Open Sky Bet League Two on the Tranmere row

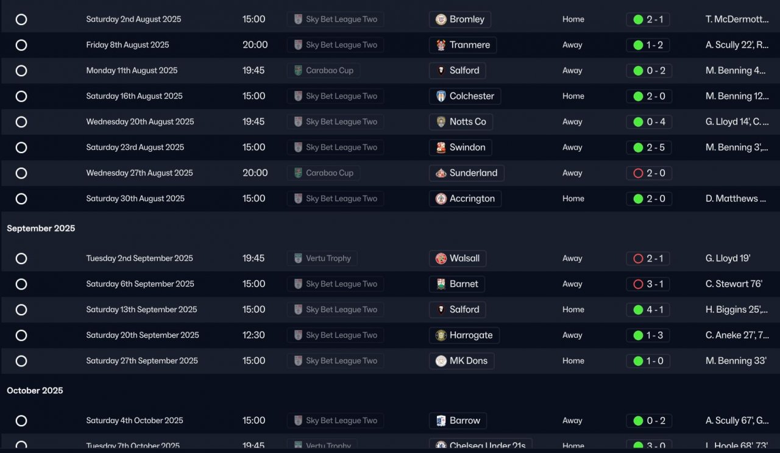(x=341, y=45)
